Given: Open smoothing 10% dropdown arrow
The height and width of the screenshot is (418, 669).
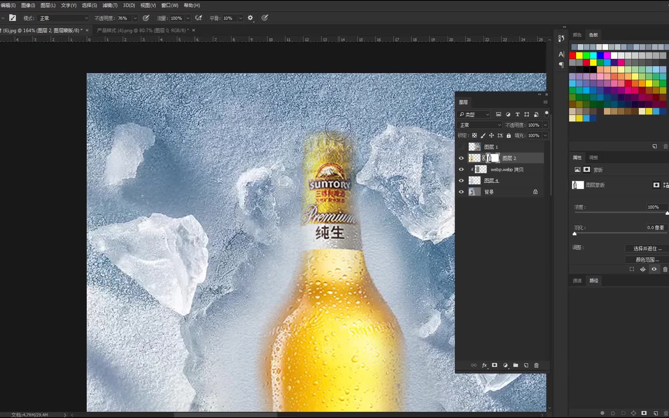Looking at the screenshot, I should point(240,18).
